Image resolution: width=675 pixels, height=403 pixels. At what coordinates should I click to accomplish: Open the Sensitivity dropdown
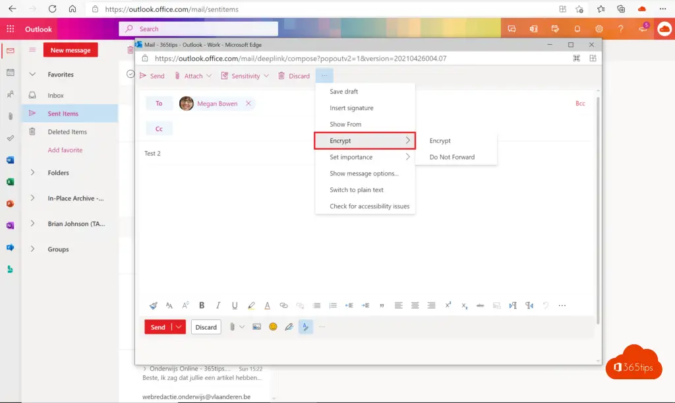[245, 76]
